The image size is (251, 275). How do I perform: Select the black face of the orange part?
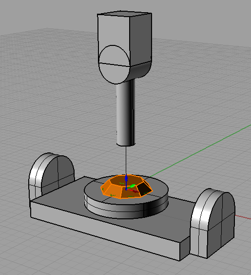coord(145,189)
